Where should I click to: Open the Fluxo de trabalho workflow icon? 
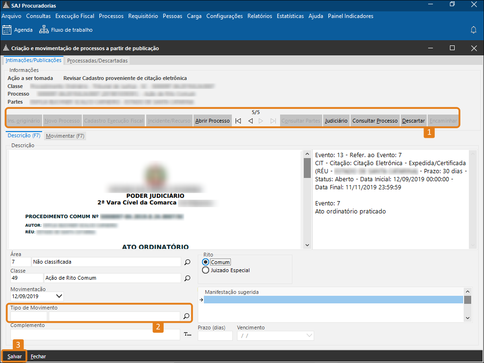[44, 30]
